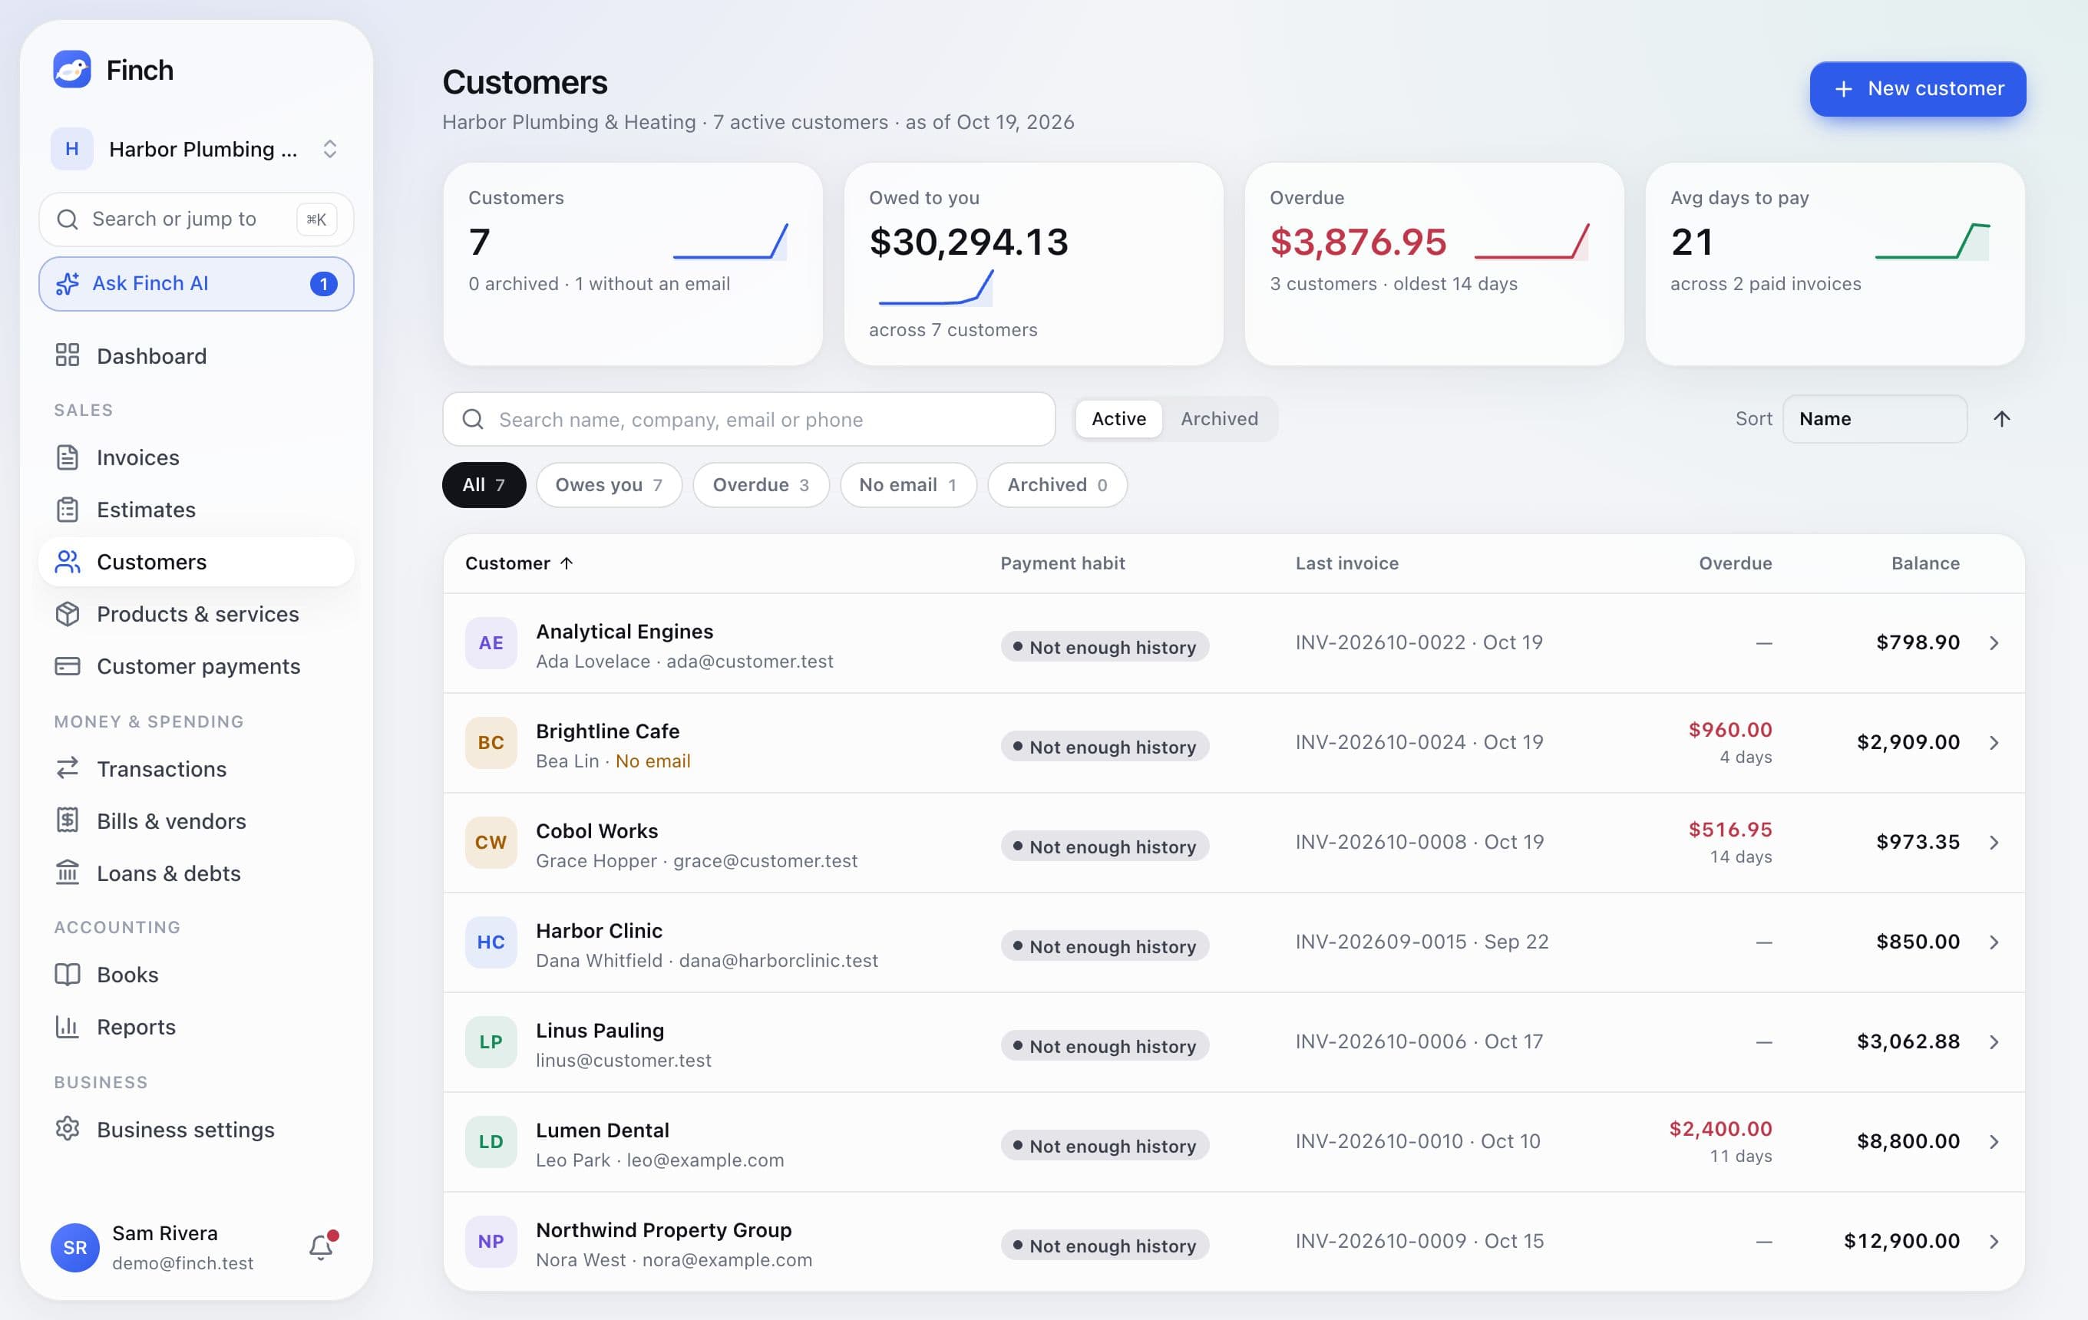Click the Loans & debts bank icon
This screenshot has width=2088, height=1320.
(x=68, y=872)
